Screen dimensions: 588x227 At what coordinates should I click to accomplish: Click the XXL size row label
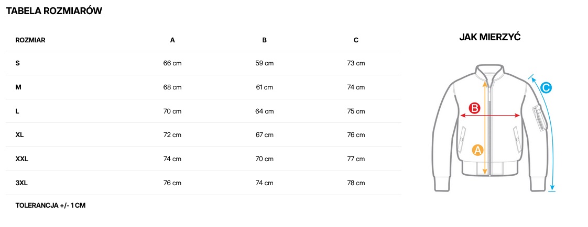22,159
